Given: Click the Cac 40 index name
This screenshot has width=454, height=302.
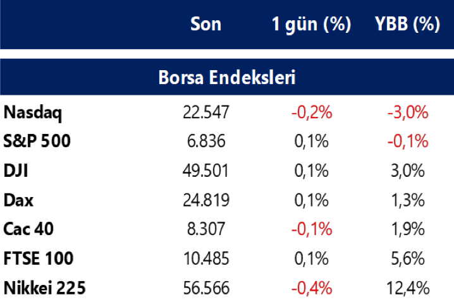Looking at the screenshot, I should coord(30,229).
